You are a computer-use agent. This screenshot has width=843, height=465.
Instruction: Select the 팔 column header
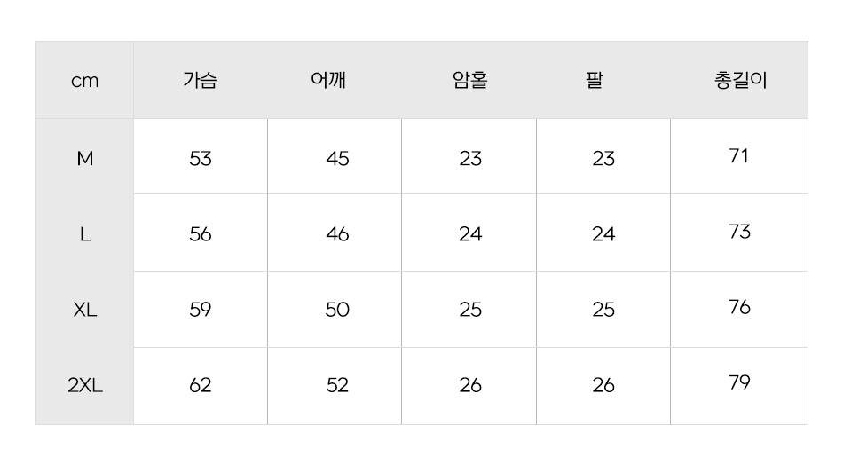595,81
